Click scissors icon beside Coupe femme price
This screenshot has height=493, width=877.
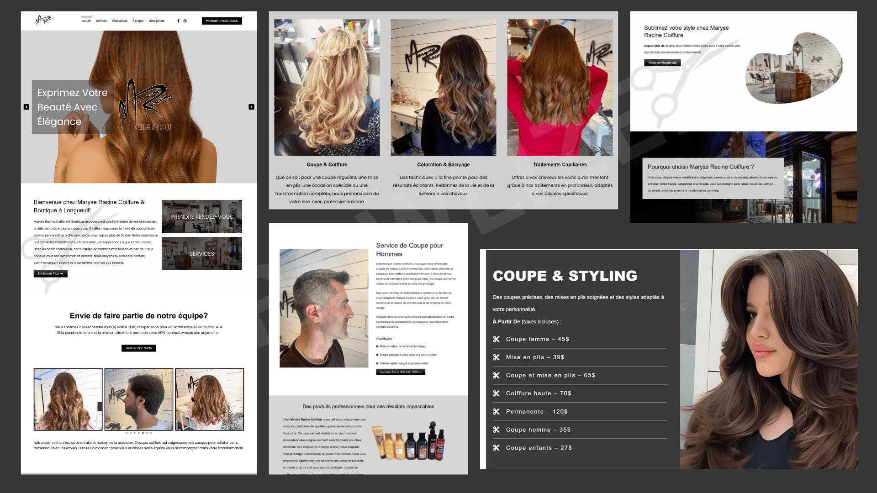point(496,339)
